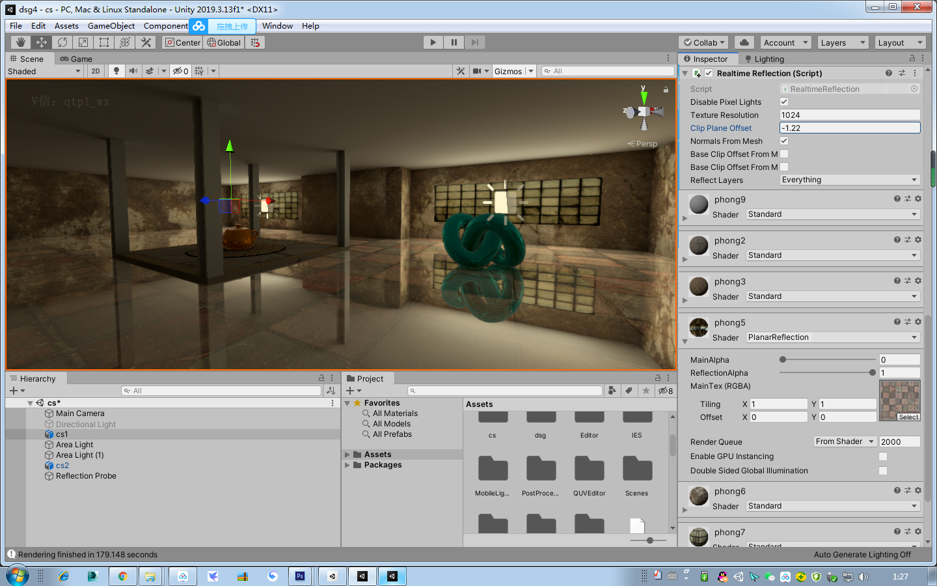The width and height of the screenshot is (937, 586).
Task: Open the GameObject menu
Action: coord(111,26)
